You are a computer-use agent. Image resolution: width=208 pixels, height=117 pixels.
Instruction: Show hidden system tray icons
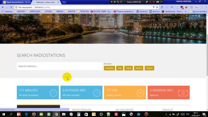click(166, 114)
